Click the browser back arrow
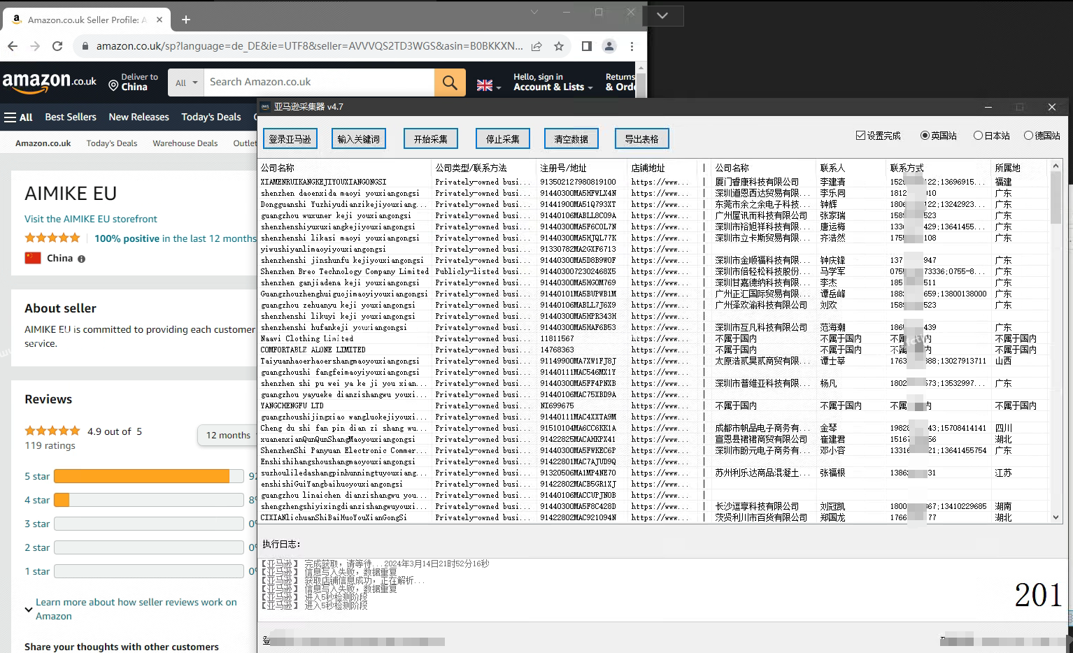This screenshot has height=653, width=1073. pos(13,46)
